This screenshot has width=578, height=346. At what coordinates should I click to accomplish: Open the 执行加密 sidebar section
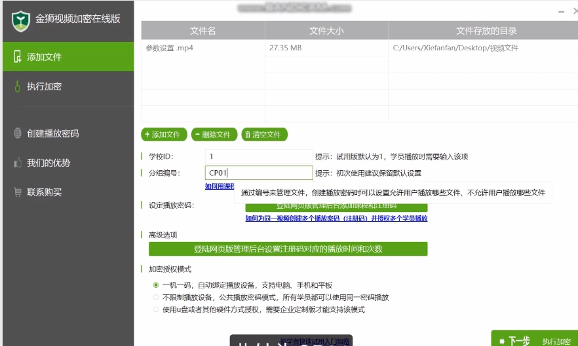tap(68, 86)
